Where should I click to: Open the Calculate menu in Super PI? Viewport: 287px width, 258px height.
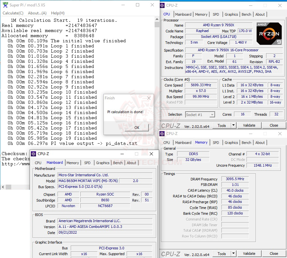tap(13, 13)
